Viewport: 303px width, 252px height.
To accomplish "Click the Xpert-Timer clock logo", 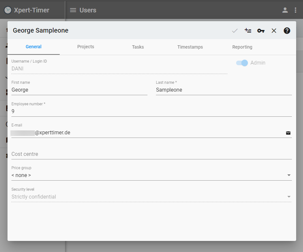I will tap(8, 10).
